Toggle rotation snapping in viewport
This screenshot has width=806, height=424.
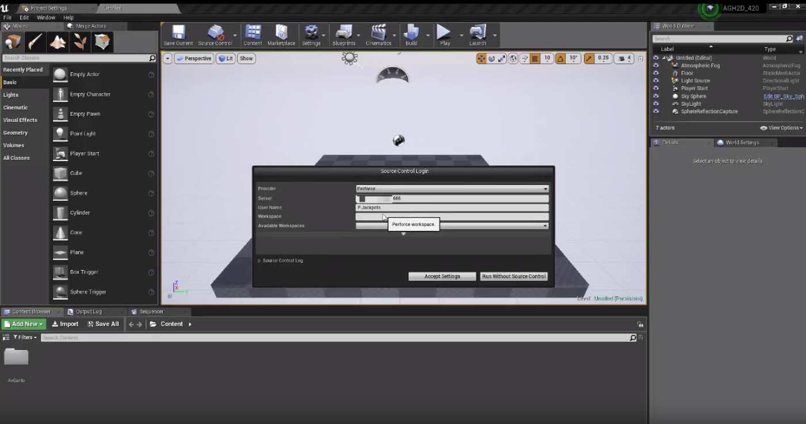(560, 59)
